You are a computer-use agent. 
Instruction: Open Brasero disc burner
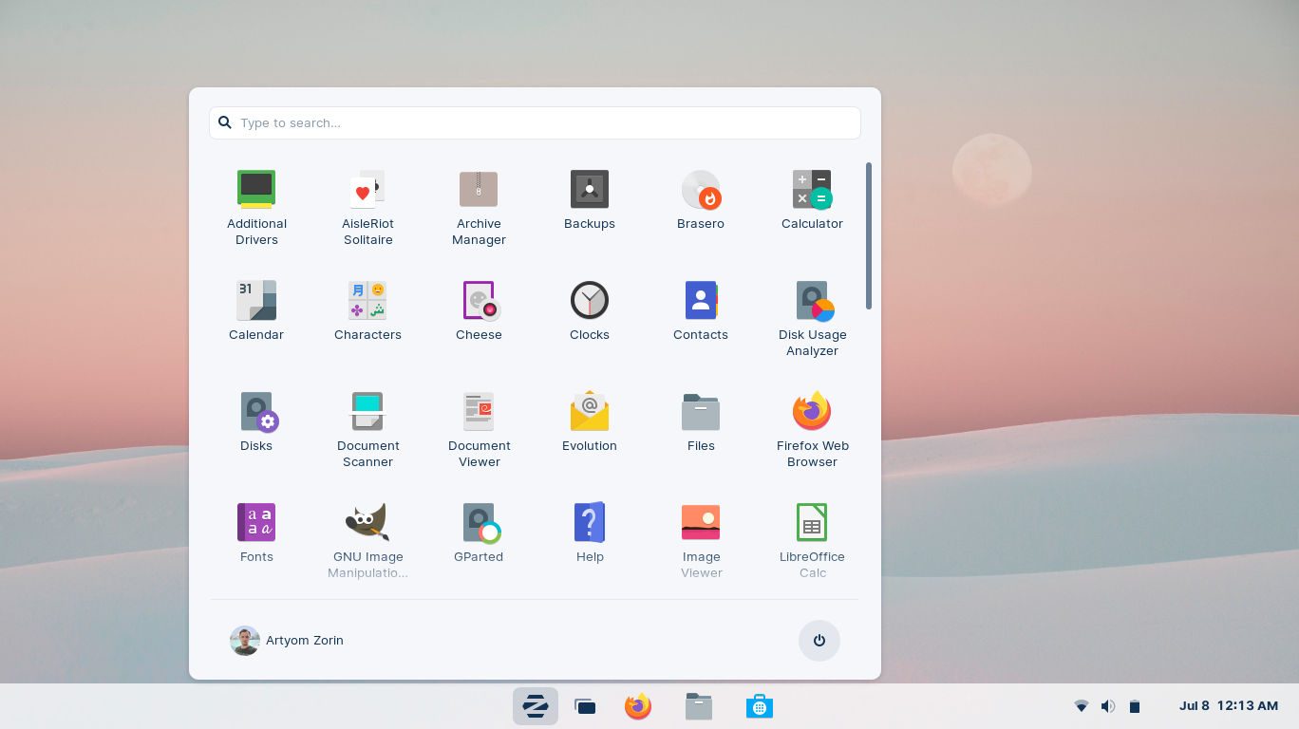click(x=701, y=200)
